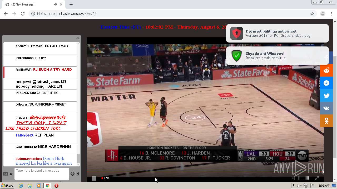Share via Facebook Messenger
The image size is (337, 189).
pyautogui.click(x=326, y=83)
